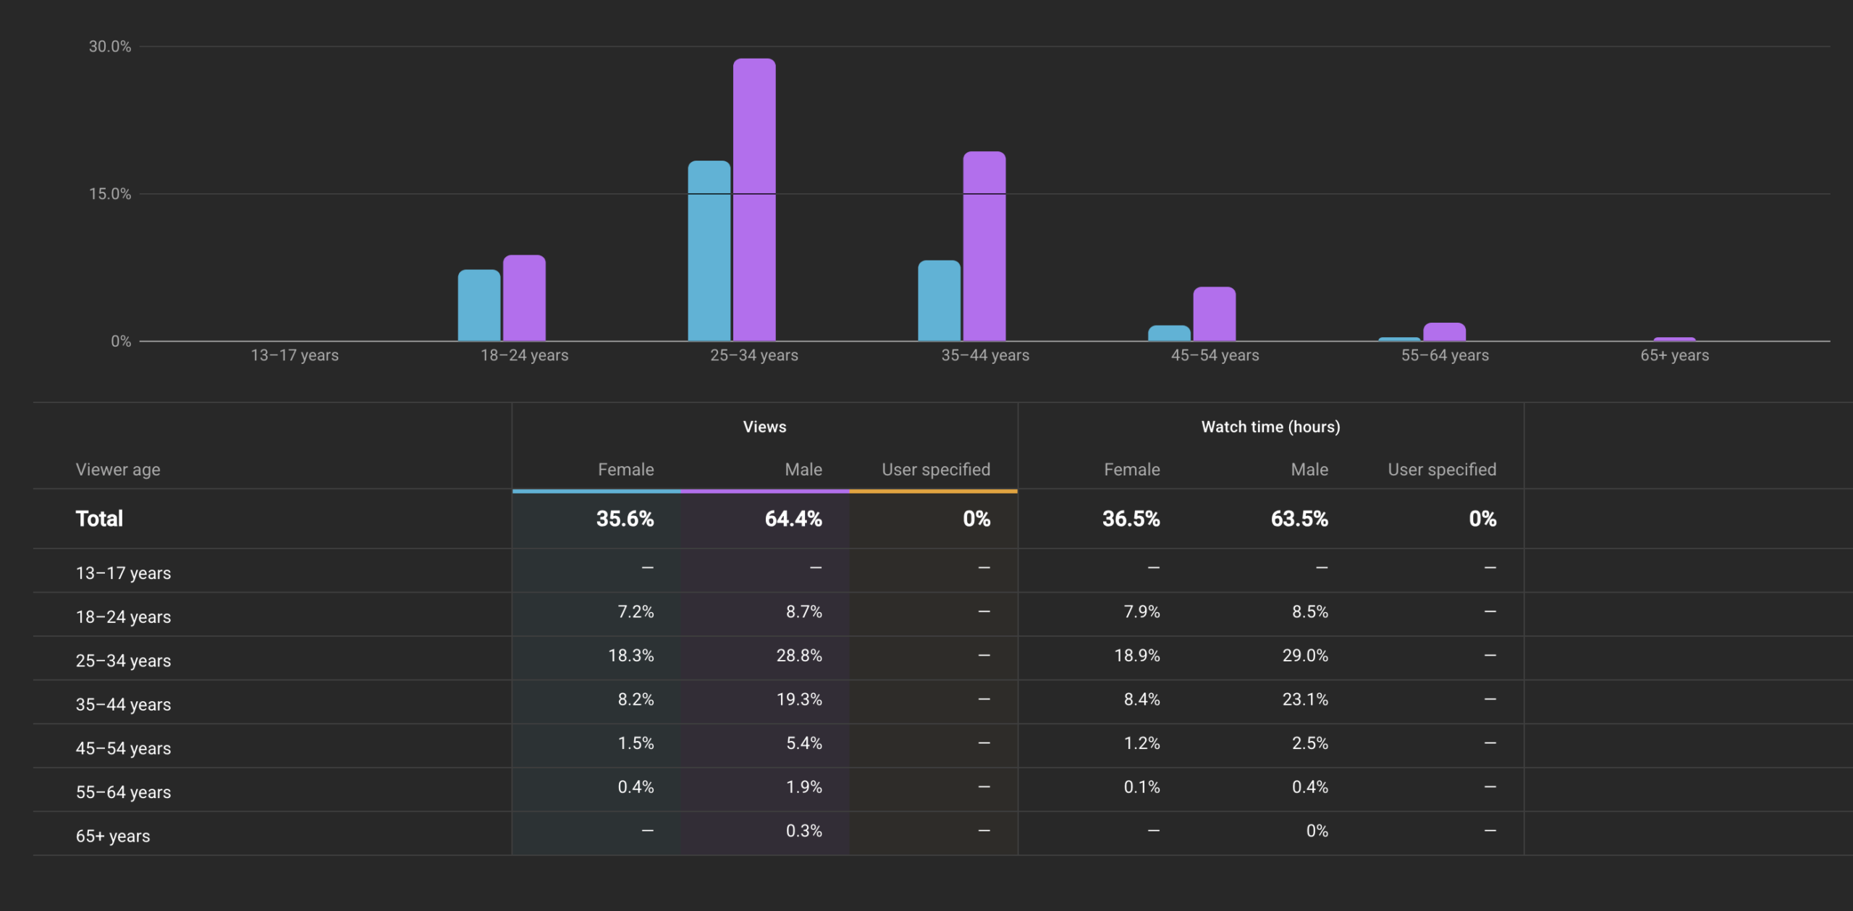Screen dimensions: 1853x911
Task: Click the orange User specified color indicator
Action: (933, 491)
